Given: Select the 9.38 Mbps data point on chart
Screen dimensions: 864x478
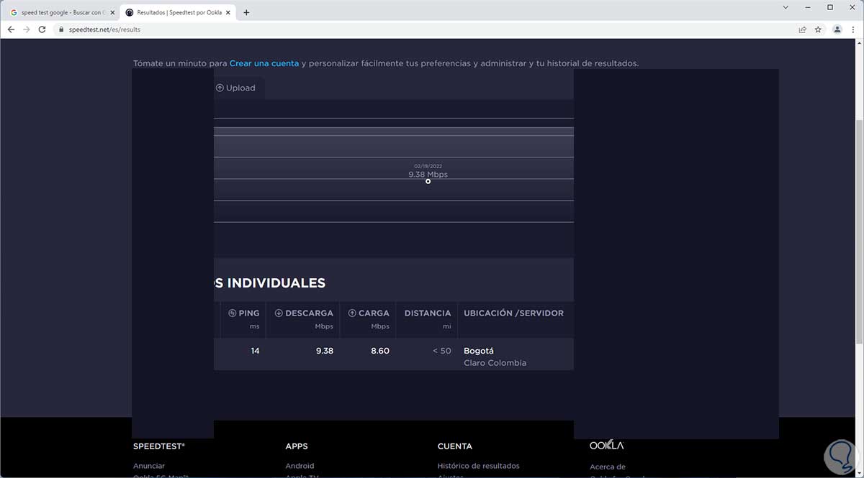Looking at the screenshot, I should pyautogui.click(x=428, y=181).
